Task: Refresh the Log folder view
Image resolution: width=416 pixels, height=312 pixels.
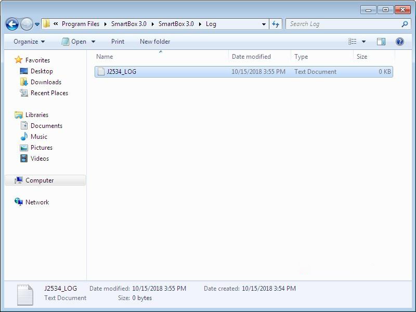Action: 276,24
